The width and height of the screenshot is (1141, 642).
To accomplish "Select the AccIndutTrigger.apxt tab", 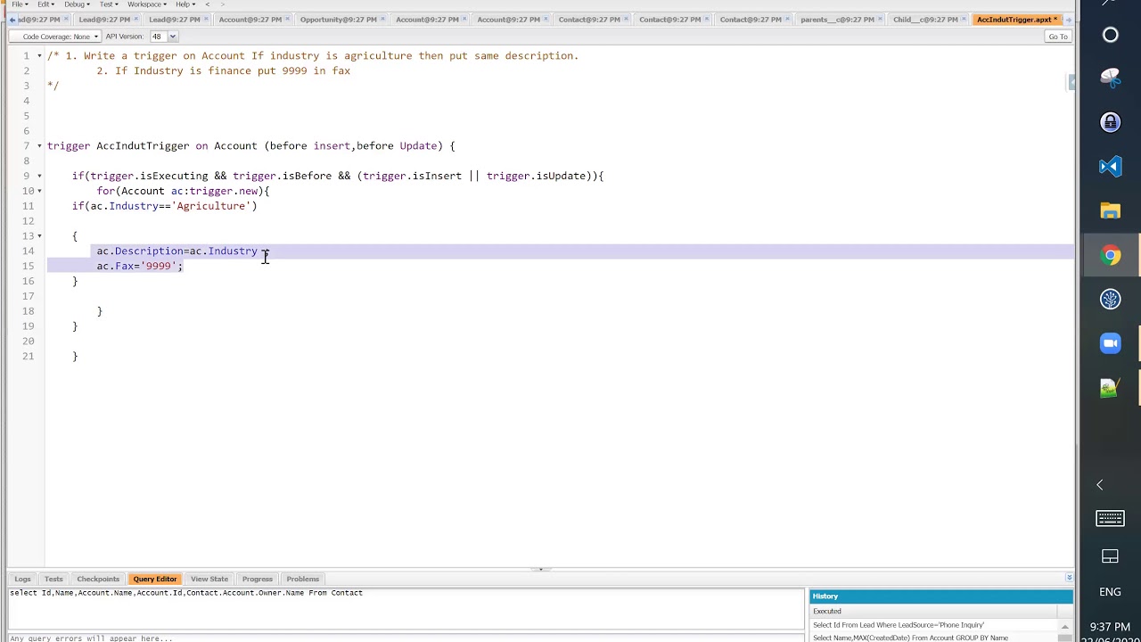I will [1014, 20].
